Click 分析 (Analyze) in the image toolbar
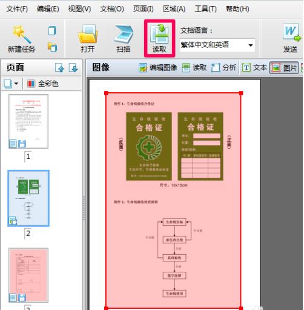Viewport: 304px width, 310px height. click(223, 68)
